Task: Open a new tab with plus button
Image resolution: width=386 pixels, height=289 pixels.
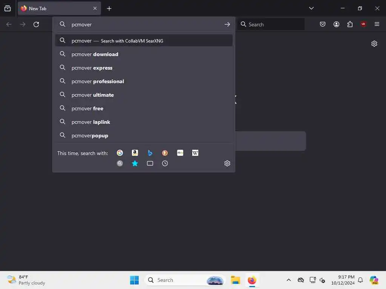Action: tap(109, 9)
